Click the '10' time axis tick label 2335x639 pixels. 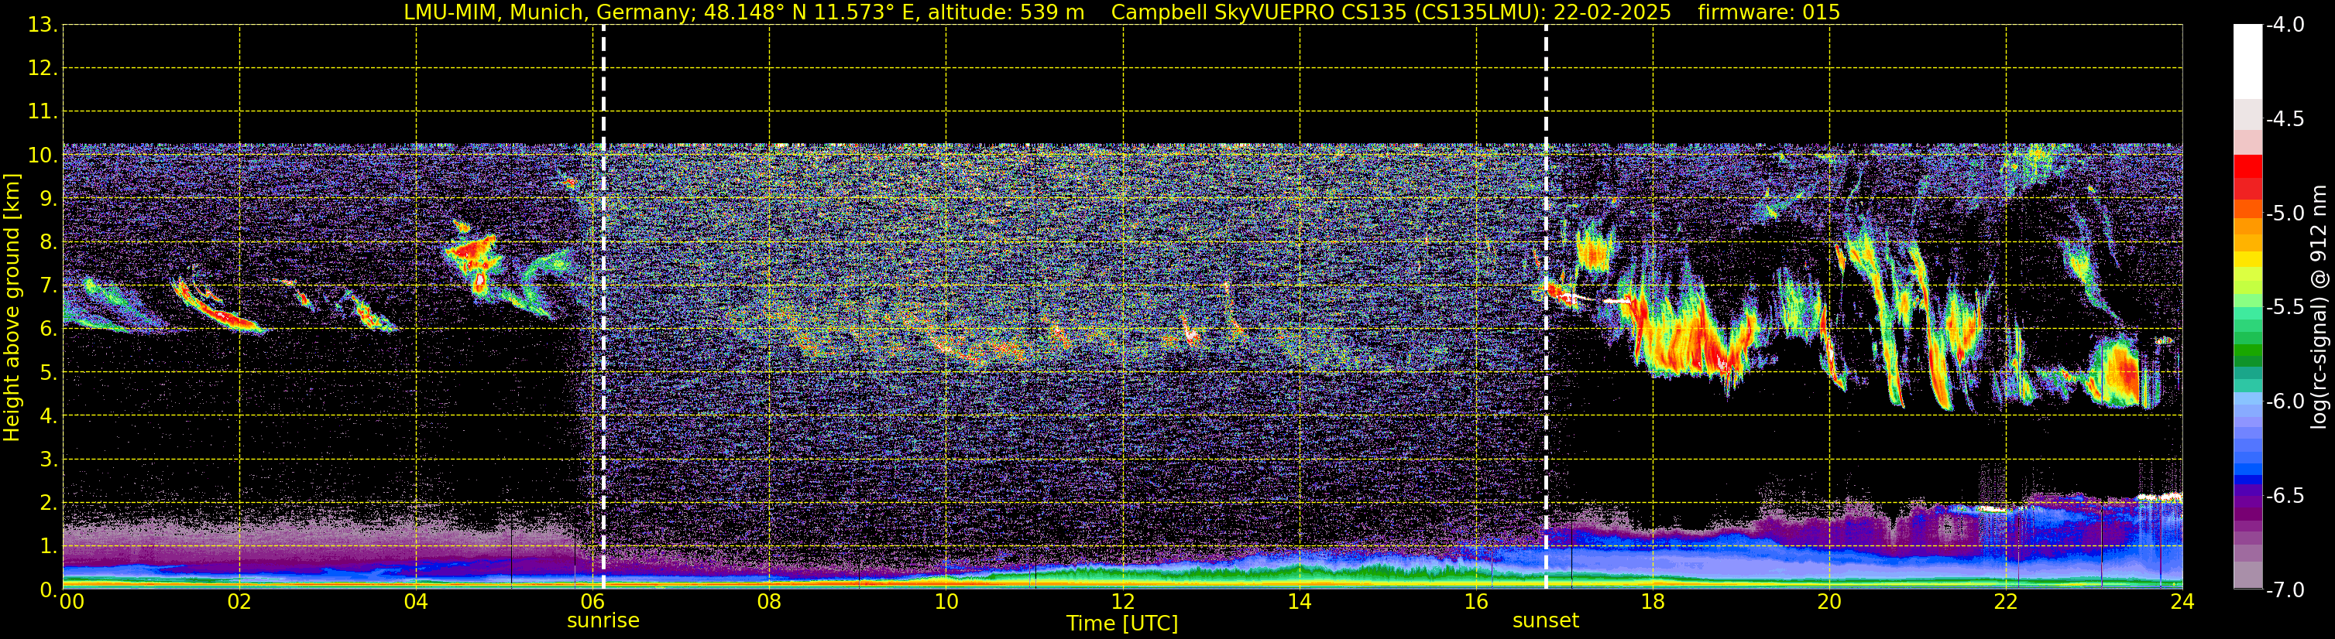[x=946, y=602]
